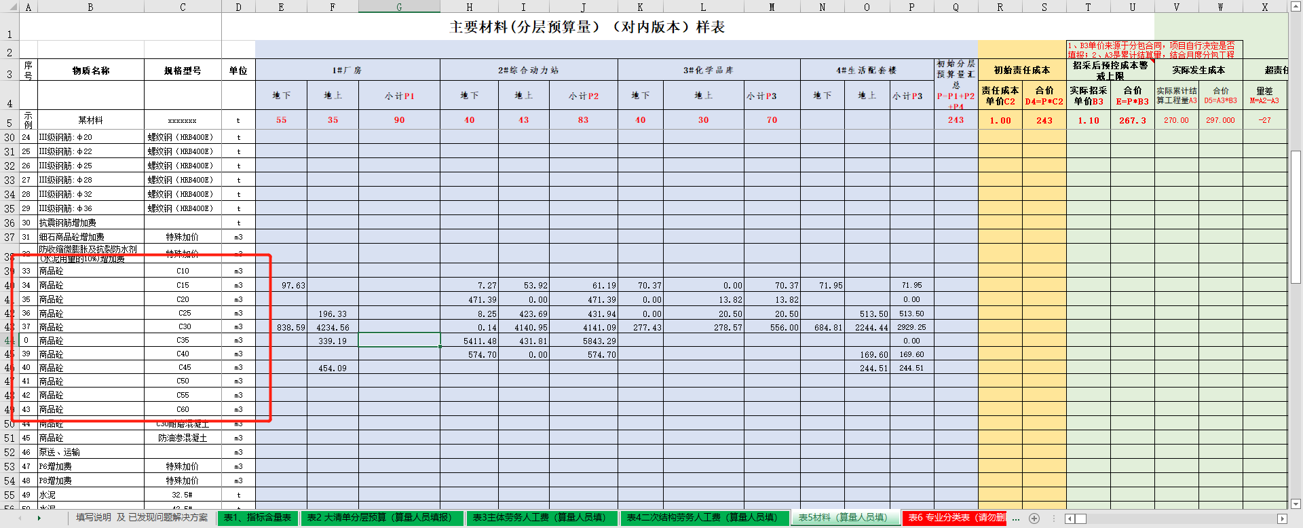This screenshot has width=1303, height=528.
Task: Click cell containing 267.3
Action: point(1133,120)
